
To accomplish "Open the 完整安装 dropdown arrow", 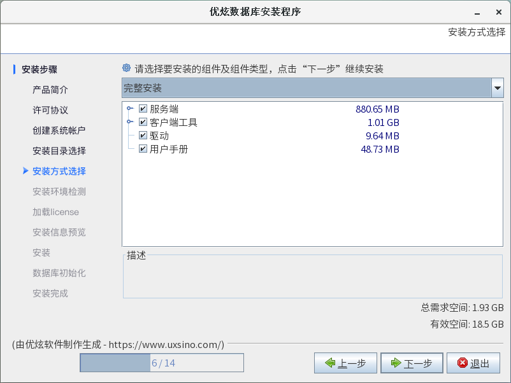I will [497, 88].
